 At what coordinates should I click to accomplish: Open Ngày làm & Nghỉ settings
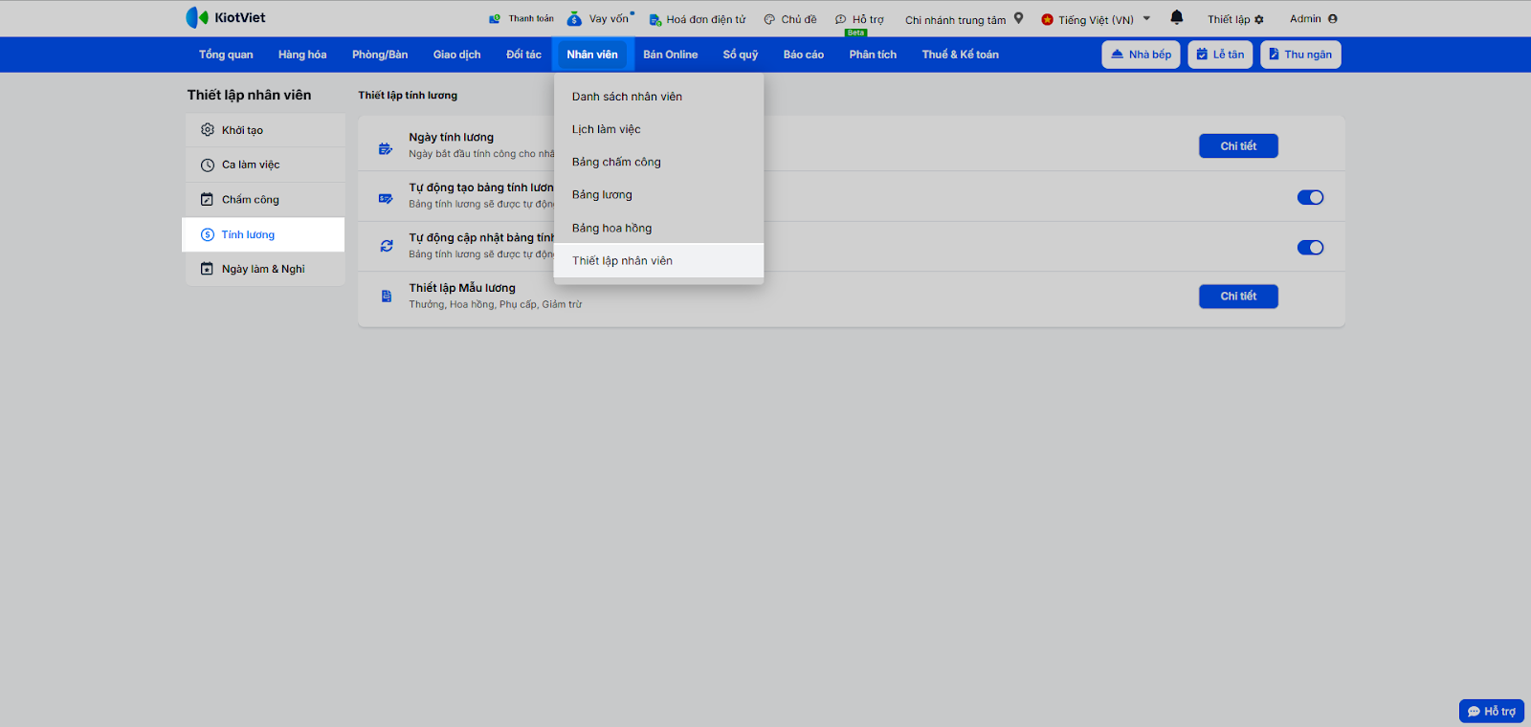[x=265, y=269]
